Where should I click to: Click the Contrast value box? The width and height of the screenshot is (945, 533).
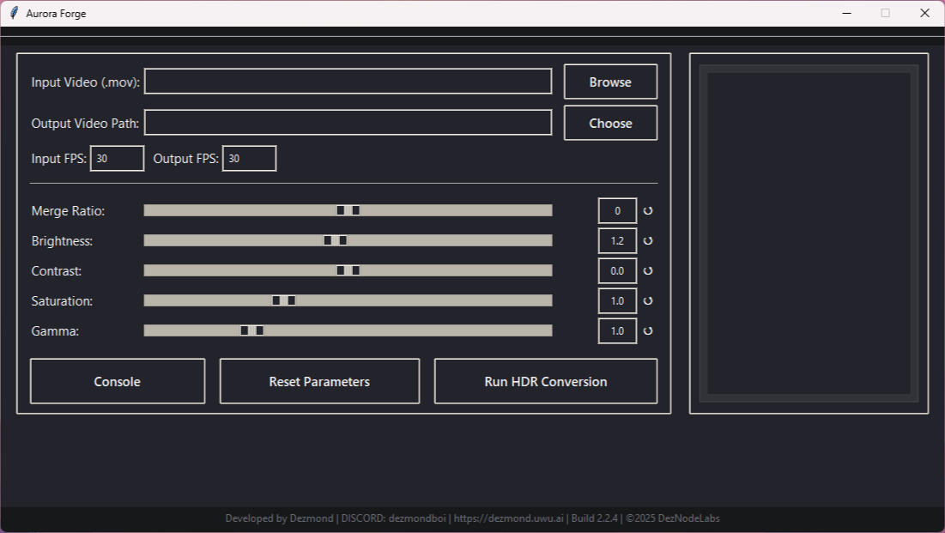click(x=617, y=270)
